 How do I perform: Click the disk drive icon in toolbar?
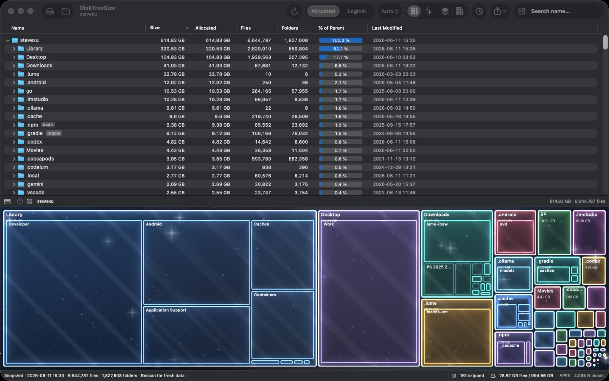coord(50,11)
